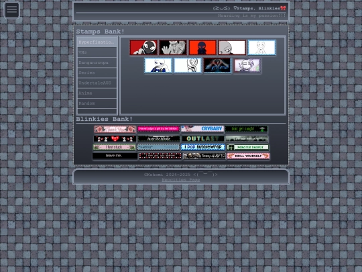Click the OUTLAST blinkie
The height and width of the screenshot is (272, 362).
203,138
